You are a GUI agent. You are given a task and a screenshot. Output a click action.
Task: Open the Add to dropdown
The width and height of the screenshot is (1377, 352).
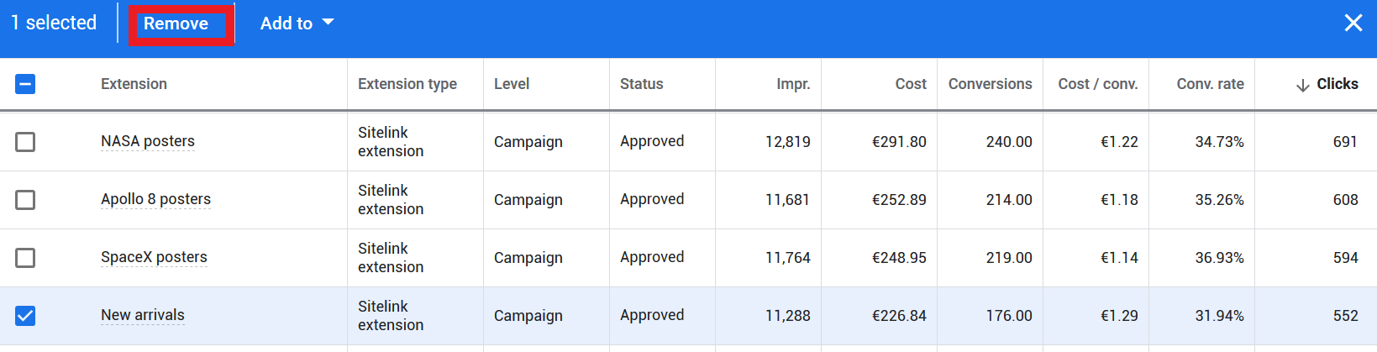tap(297, 24)
